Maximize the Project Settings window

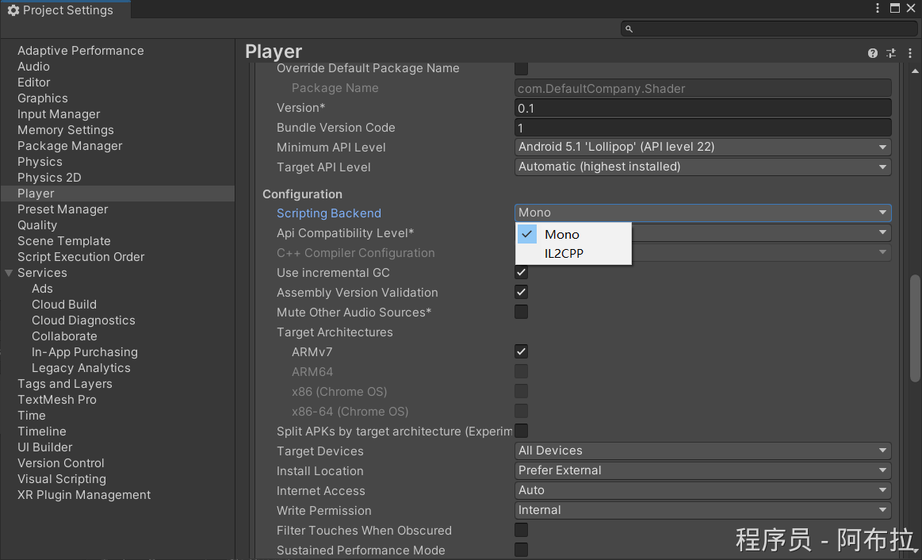(x=894, y=9)
